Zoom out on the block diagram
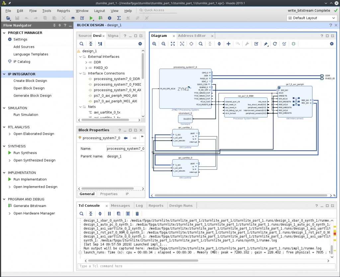 163,44
